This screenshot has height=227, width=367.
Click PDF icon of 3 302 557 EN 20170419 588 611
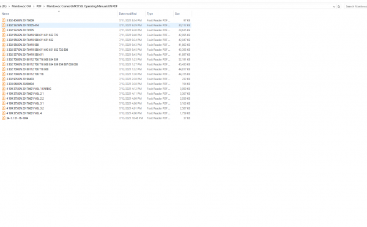(4, 54)
